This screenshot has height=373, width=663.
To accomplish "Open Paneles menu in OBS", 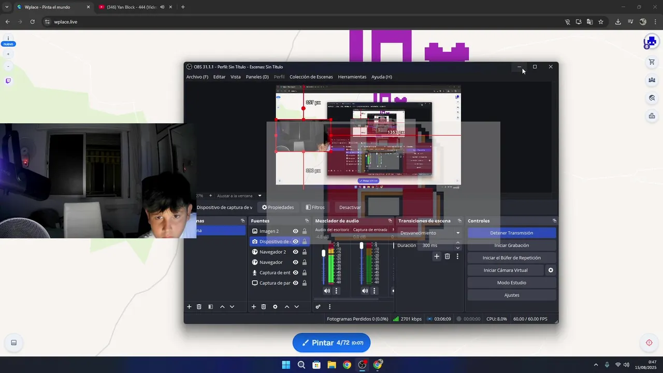I will 257,77.
